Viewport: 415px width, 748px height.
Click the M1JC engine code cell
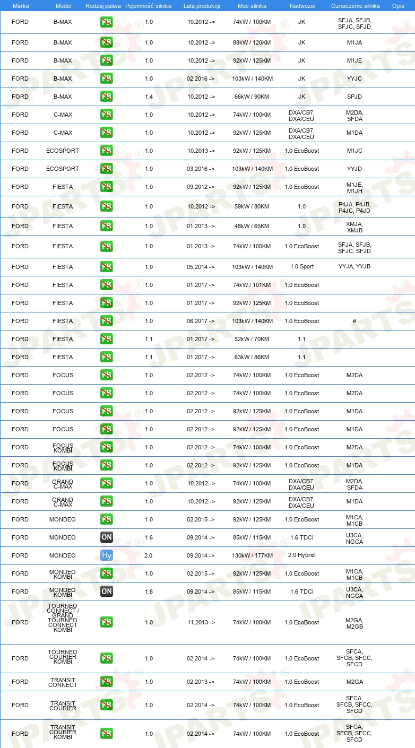355,151
